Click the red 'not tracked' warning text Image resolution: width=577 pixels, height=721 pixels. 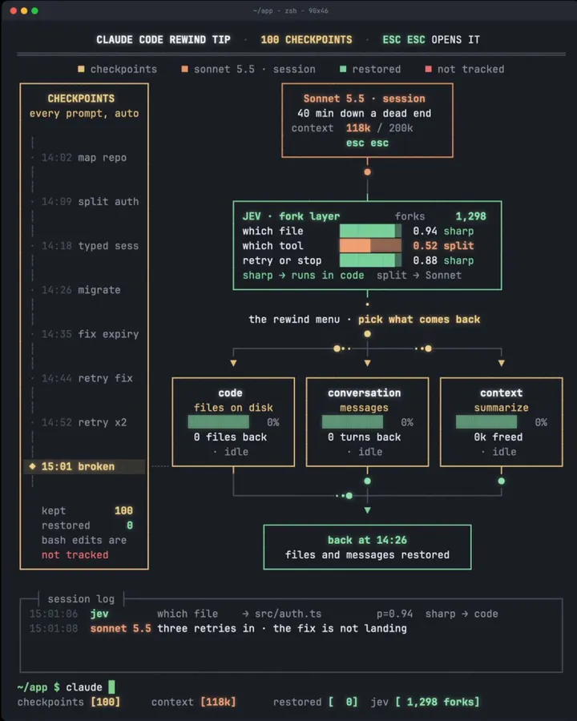75,555
